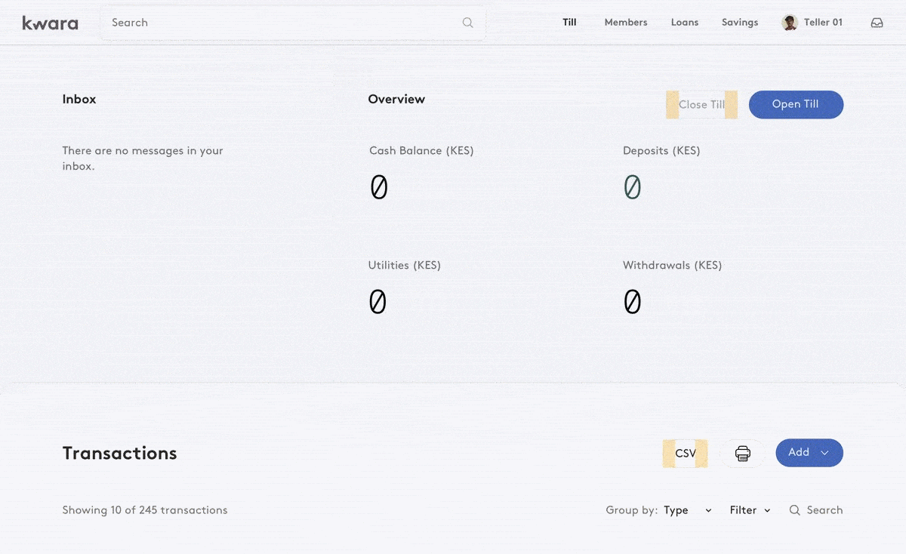Expand the Filter dropdown
906x554 pixels.
coord(750,510)
